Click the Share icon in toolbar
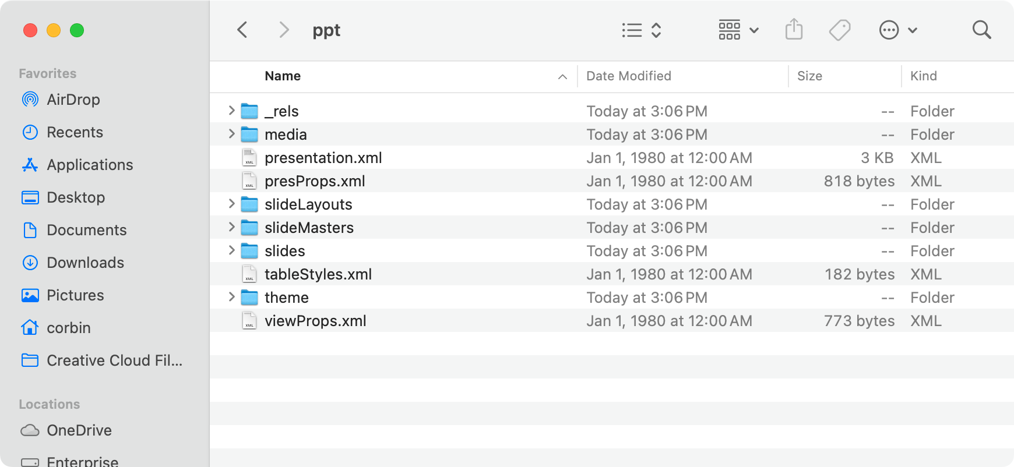1014x467 pixels. (x=794, y=29)
